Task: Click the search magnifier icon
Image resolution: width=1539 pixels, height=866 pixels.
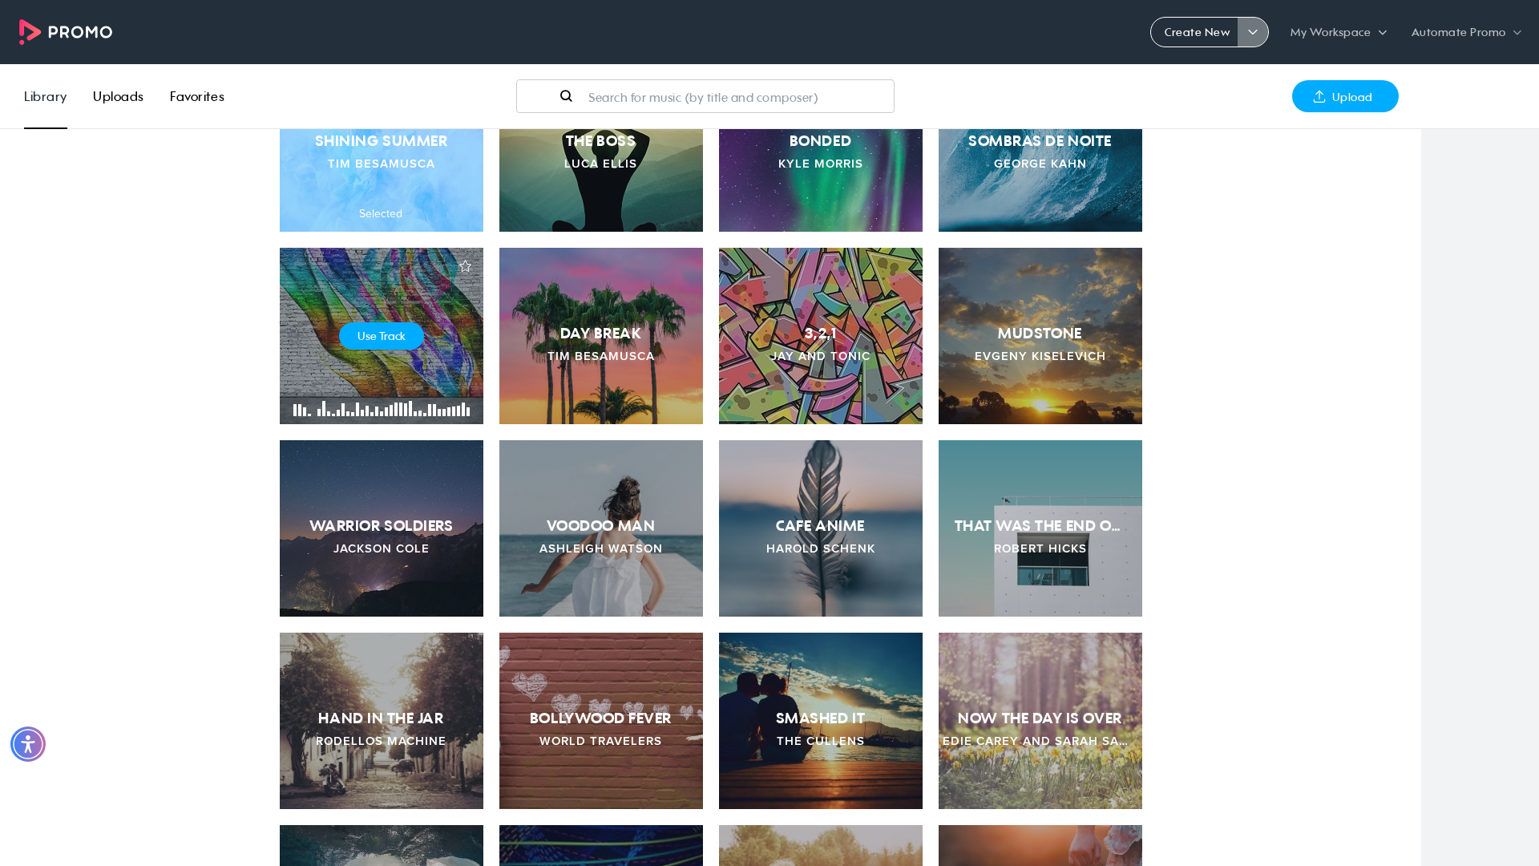Action: point(566,96)
